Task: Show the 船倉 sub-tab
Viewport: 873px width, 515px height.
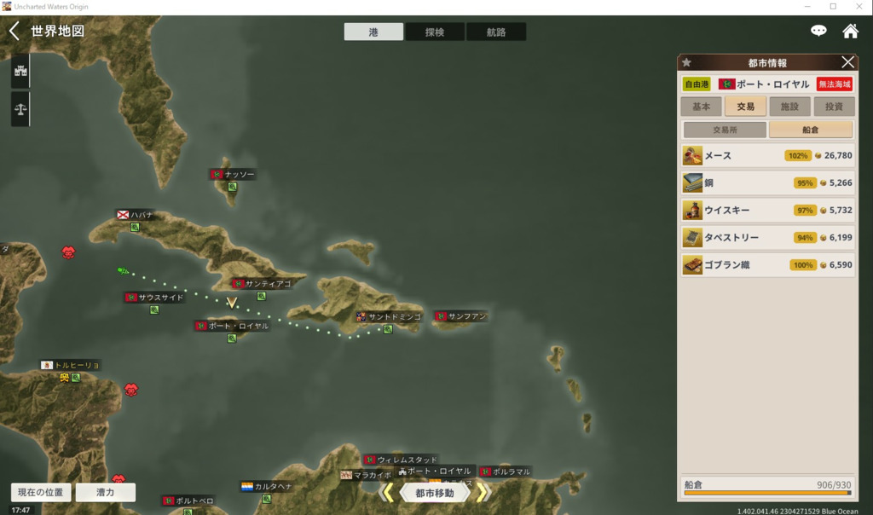Action: click(811, 130)
